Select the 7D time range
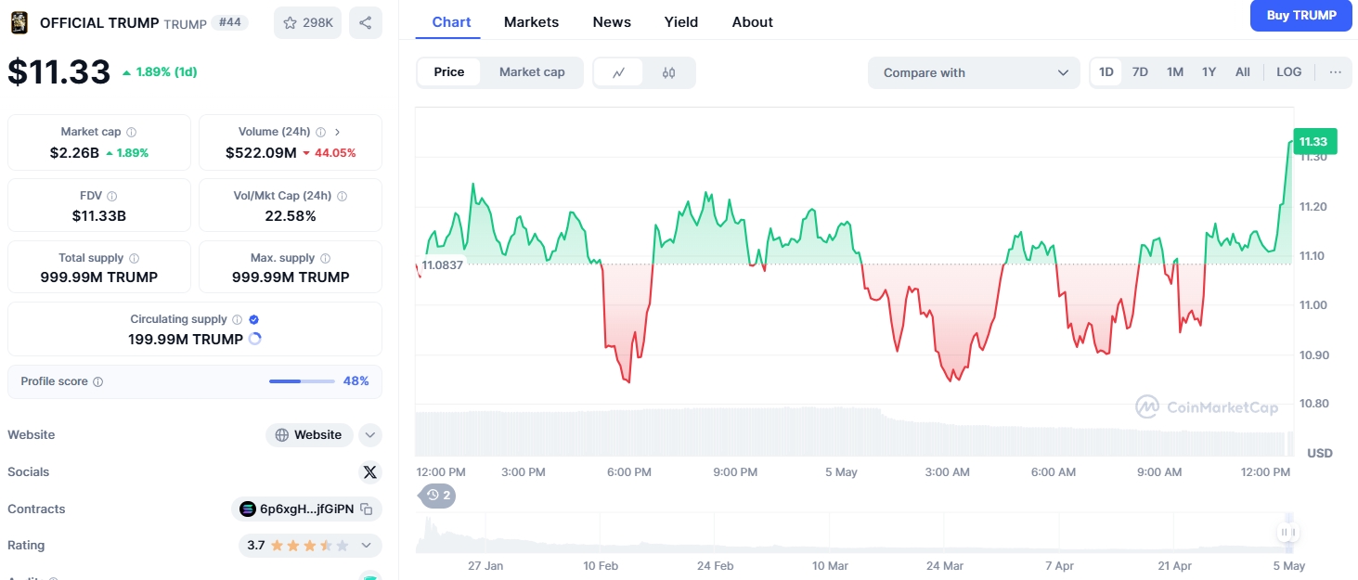This screenshot has width=1358, height=580. 1140,72
